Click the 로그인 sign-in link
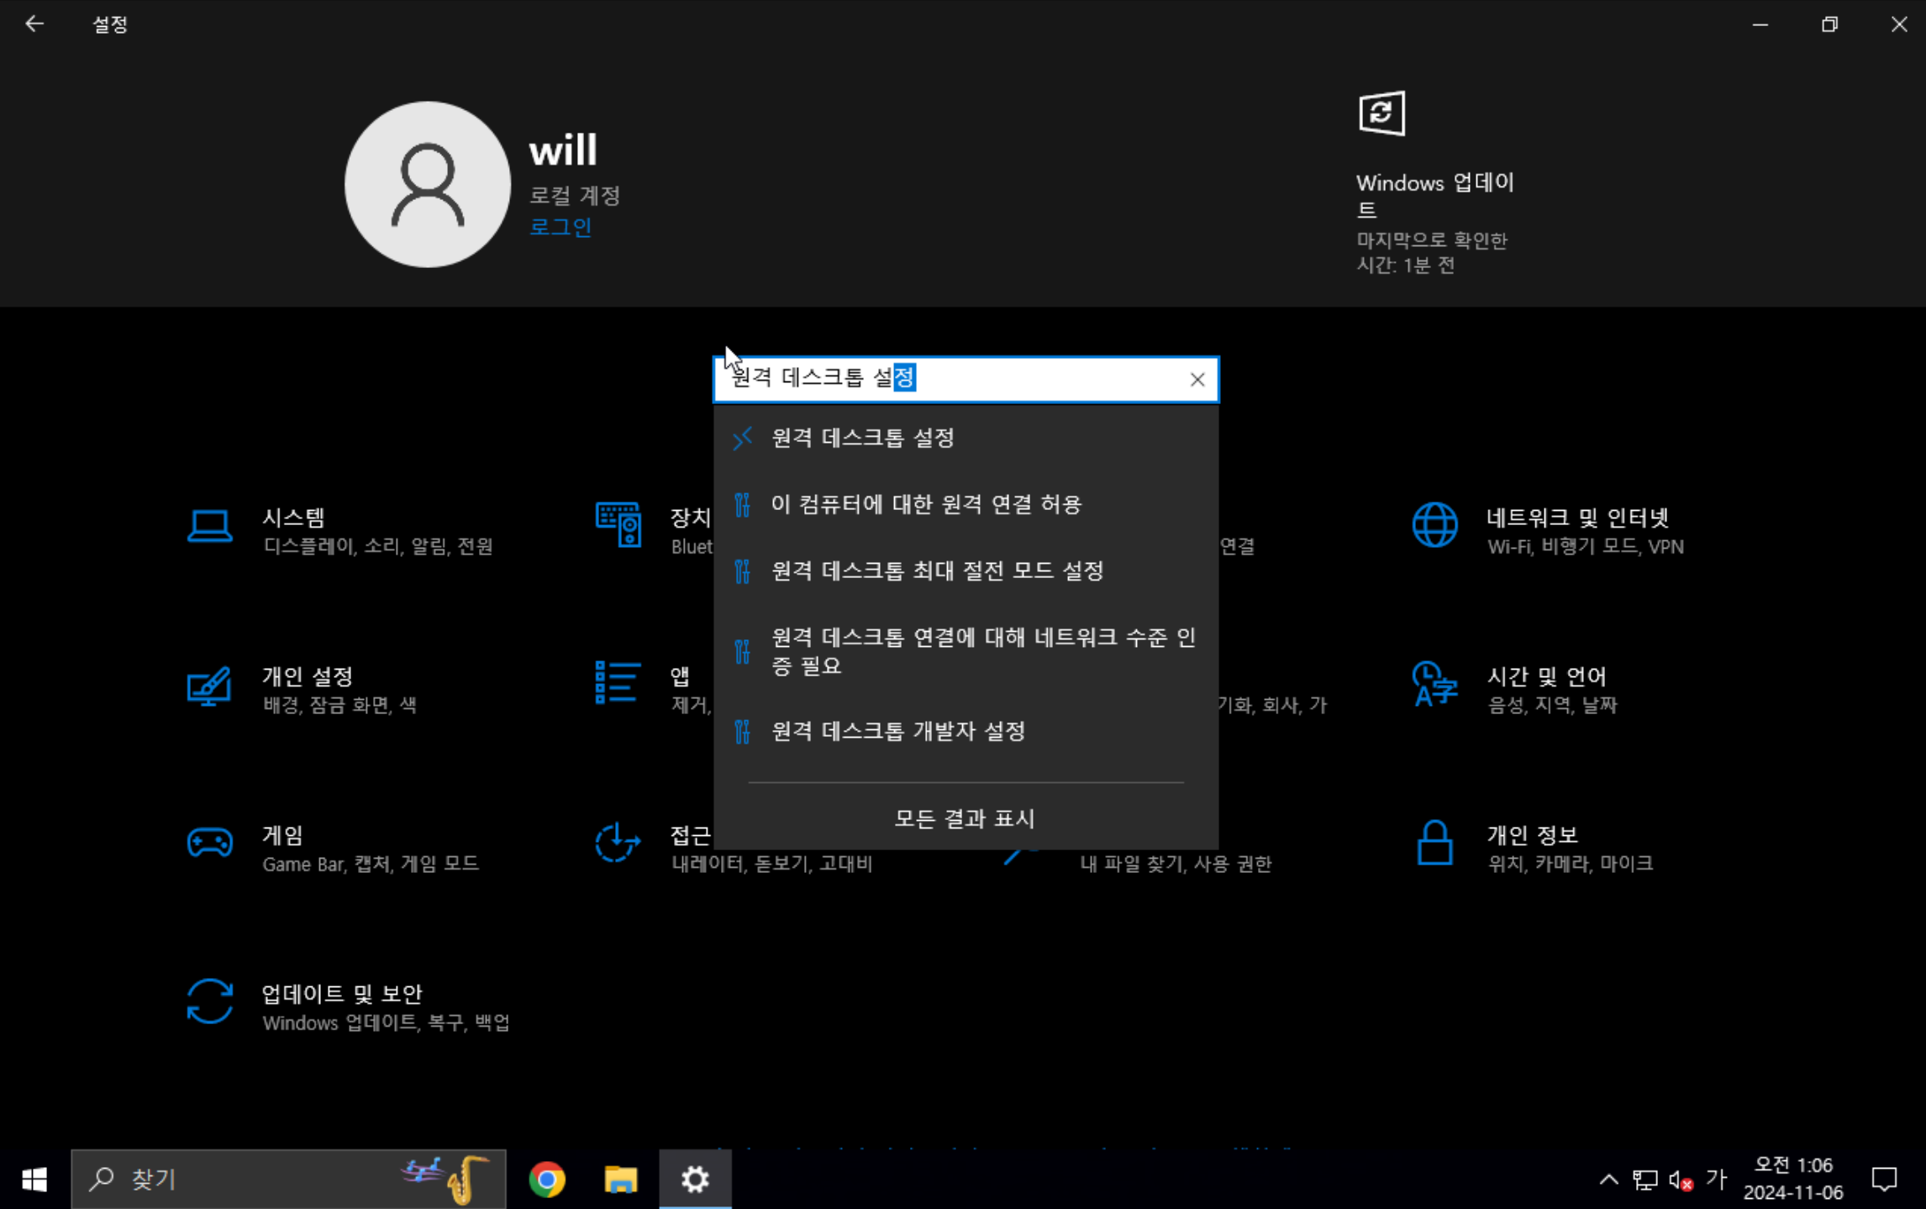 click(x=560, y=227)
